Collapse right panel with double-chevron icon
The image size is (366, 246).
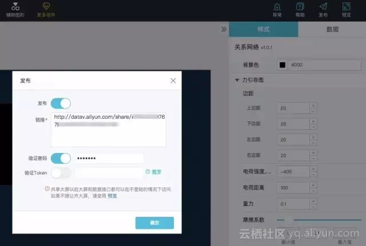click(224, 29)
